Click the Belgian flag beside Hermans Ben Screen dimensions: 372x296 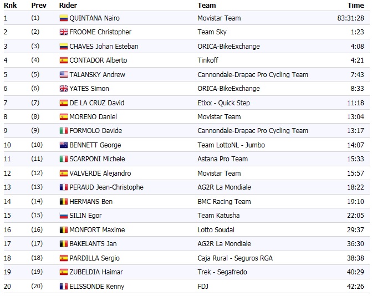[x=63, y=202]
